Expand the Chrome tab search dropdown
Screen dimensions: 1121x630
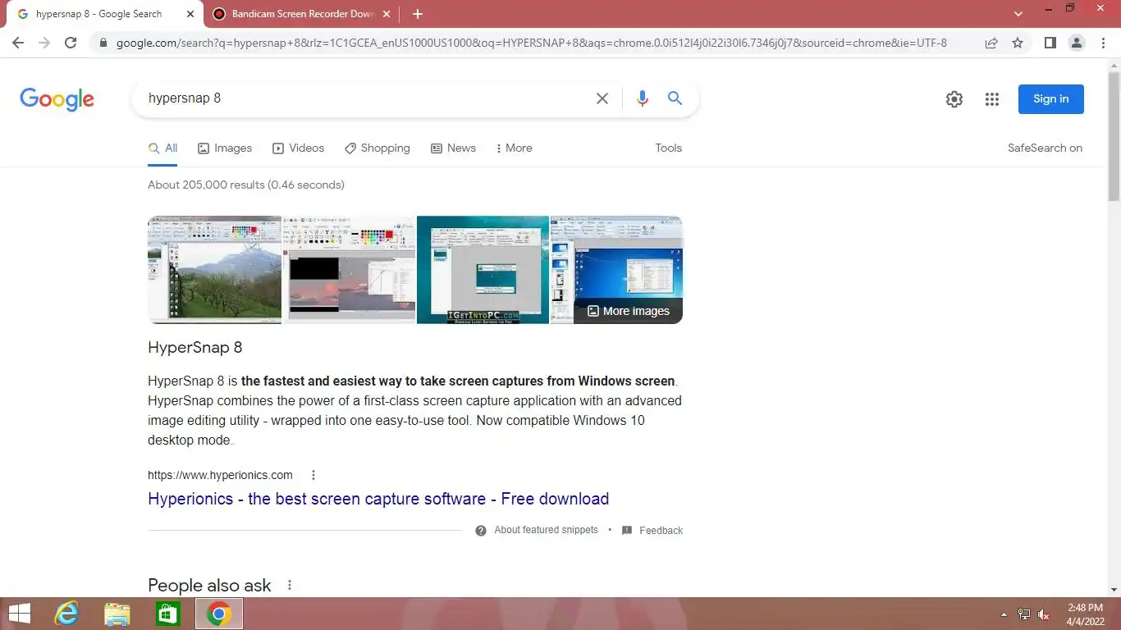[1018, 14]
